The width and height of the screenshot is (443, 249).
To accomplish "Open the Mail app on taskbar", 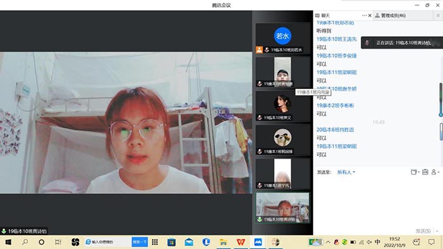I will click(189, 242).
